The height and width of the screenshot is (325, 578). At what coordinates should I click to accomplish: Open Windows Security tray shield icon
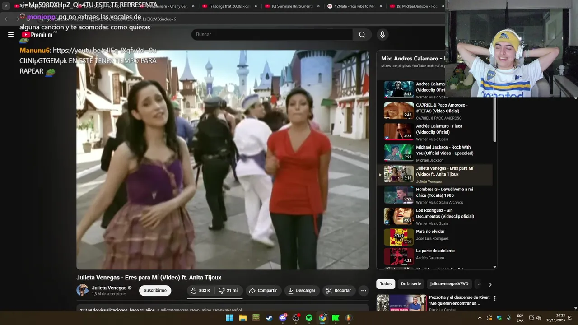coord(499,318)
